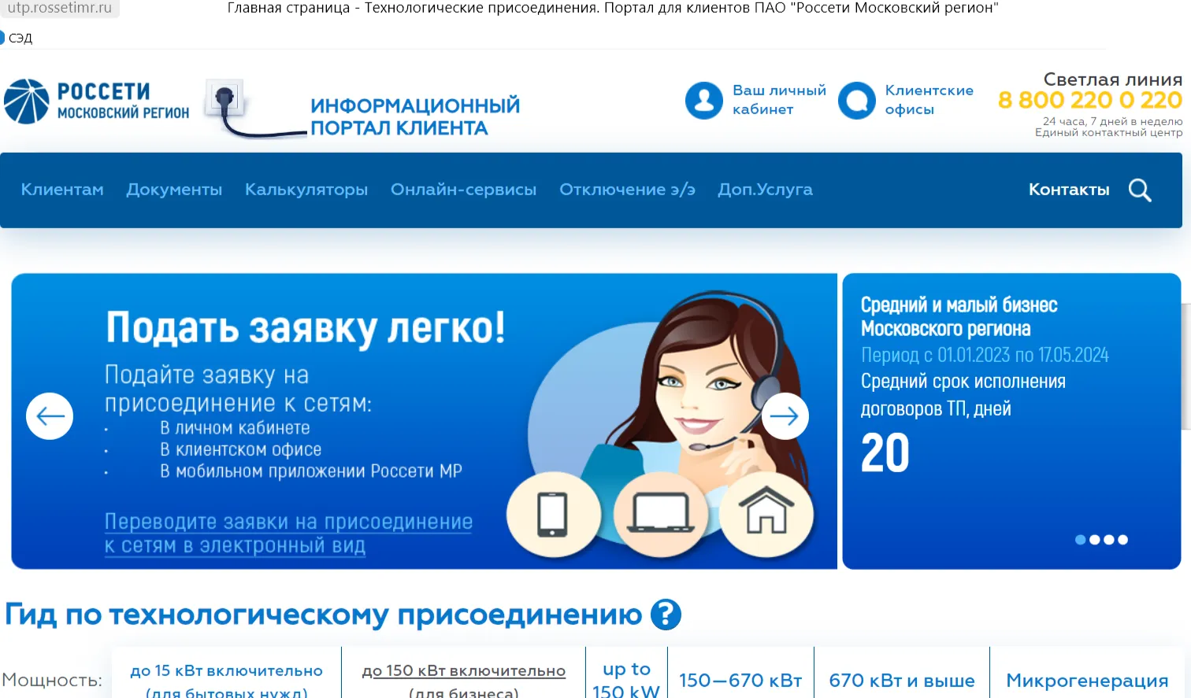Open the Контакты page
The image size is (1191, 698).
[1069, 190]
